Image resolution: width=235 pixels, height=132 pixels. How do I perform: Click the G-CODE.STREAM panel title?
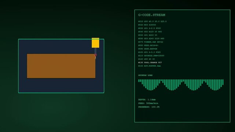[152, 15]
